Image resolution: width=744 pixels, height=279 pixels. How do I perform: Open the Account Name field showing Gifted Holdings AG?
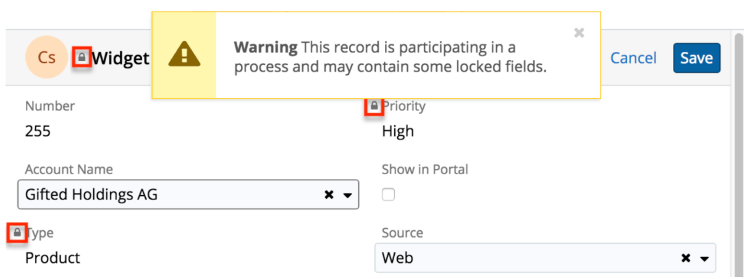click(x=167, y=195)
